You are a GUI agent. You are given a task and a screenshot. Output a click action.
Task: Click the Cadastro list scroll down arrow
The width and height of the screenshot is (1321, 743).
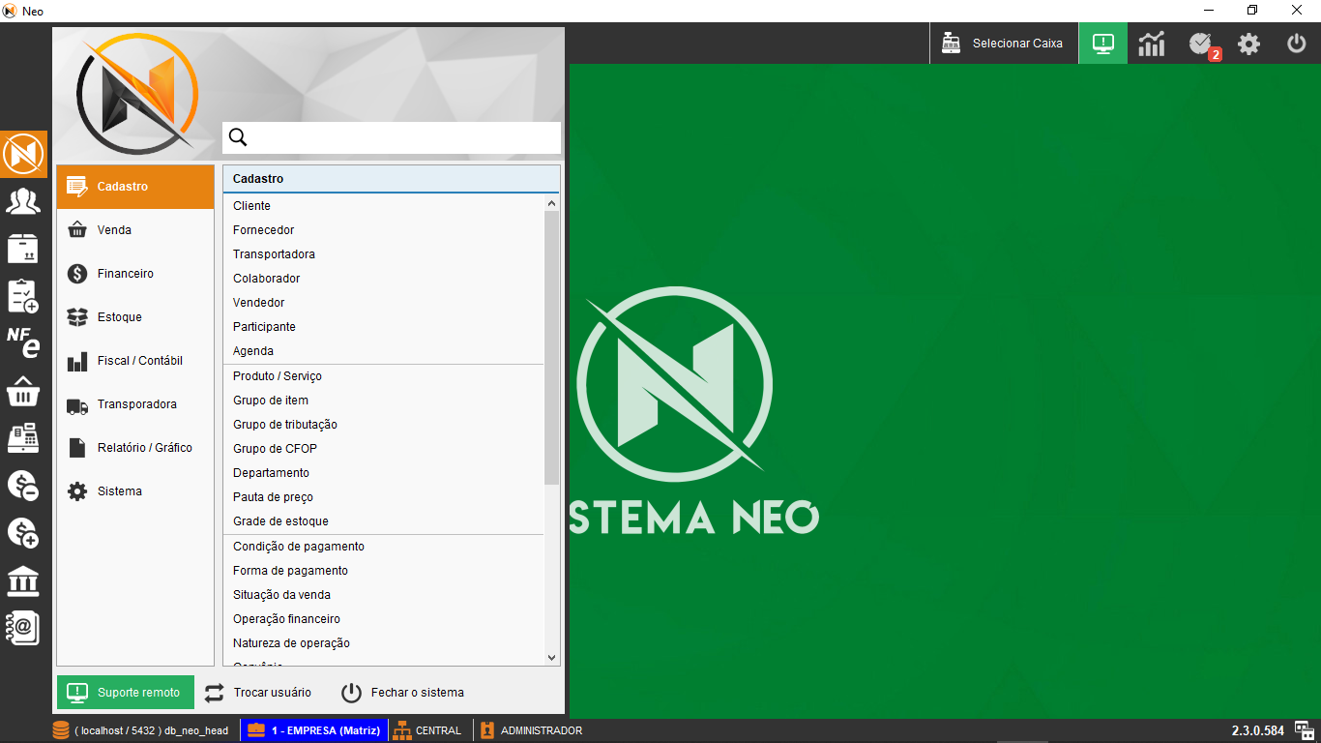click(552, 658)
